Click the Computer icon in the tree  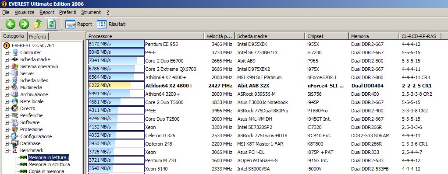pyautogui.click(x=15, y=52)
